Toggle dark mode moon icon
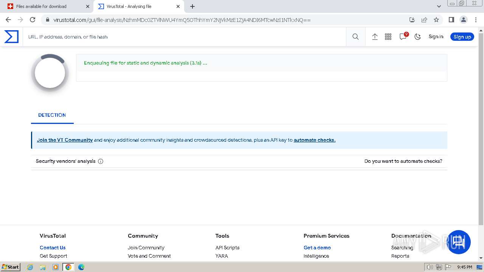The width and height of the screenshot is (484, 272). pyautogui.click(x=417, y=37)
